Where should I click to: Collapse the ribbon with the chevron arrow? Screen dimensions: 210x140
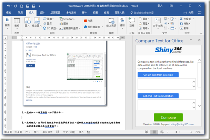click(201, 33)
